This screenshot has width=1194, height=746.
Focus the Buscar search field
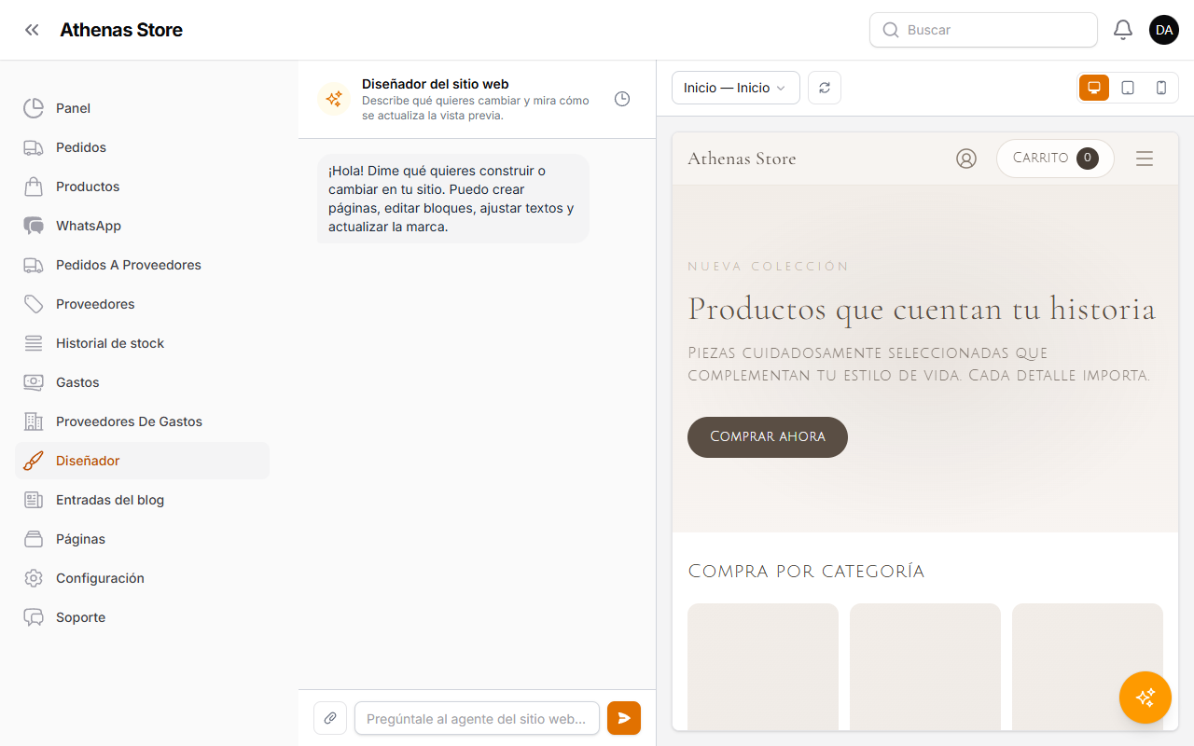point(983,30)
